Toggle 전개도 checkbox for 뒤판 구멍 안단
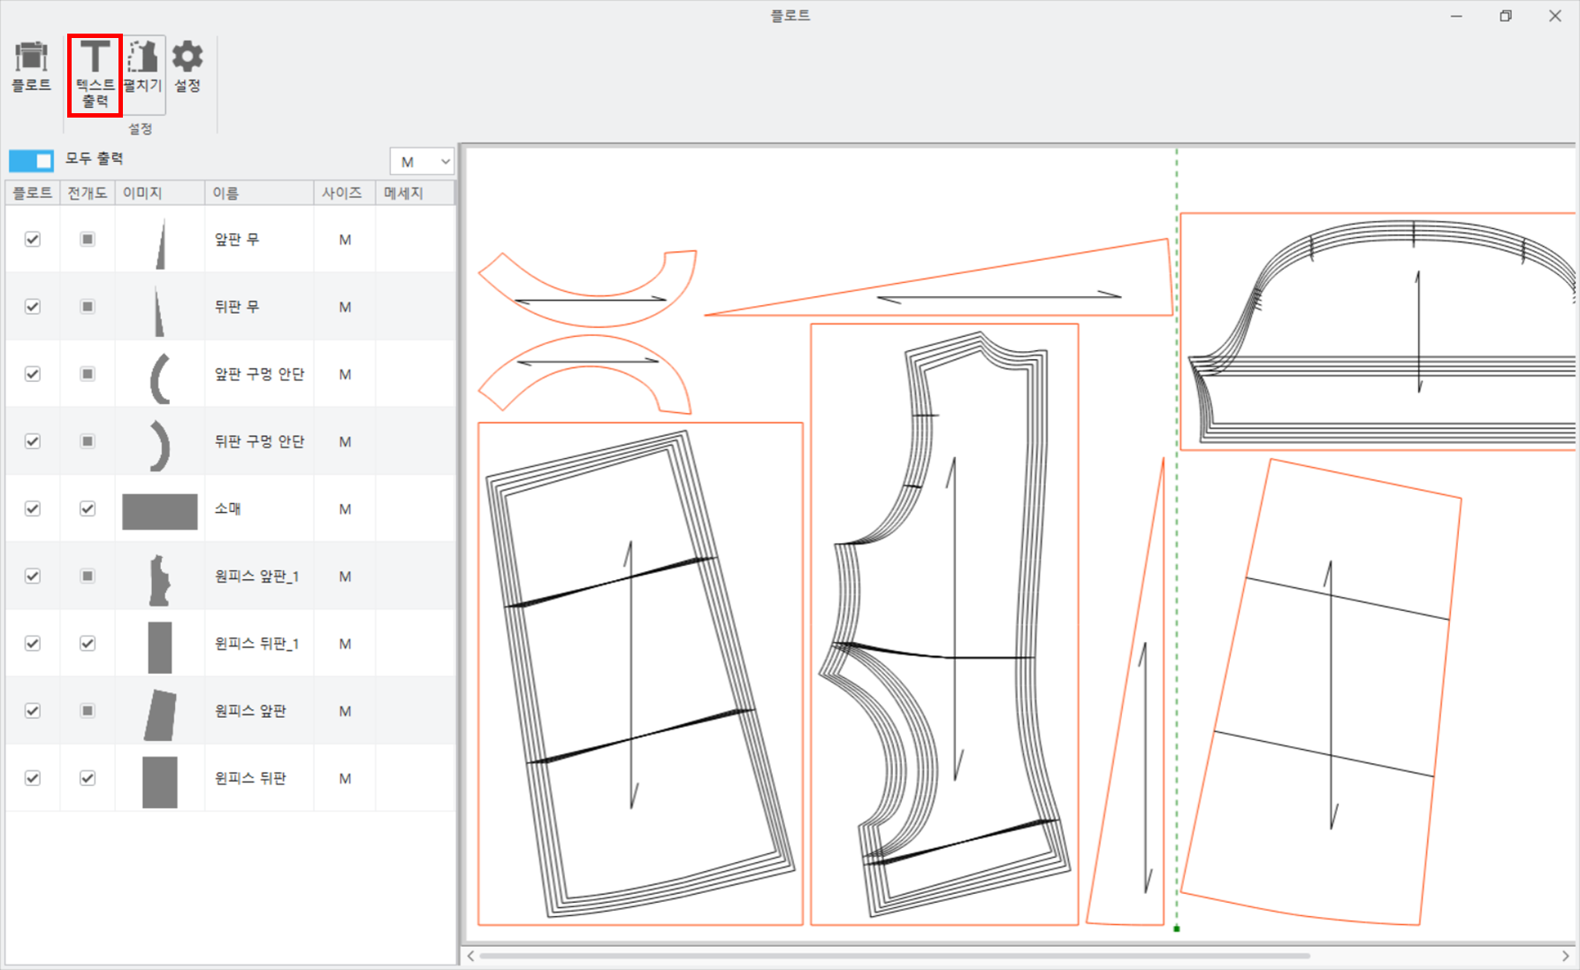1580x970 pixels. [88, 441]
